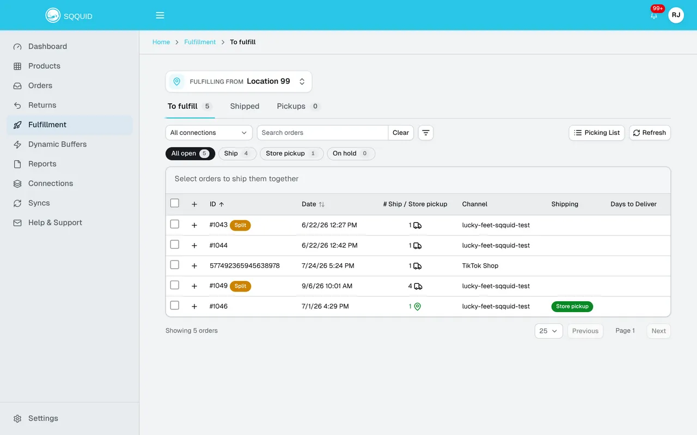The image size is (697, 435).
Task: Click the Dashboard gauge icon
Action: click(17, 47)
